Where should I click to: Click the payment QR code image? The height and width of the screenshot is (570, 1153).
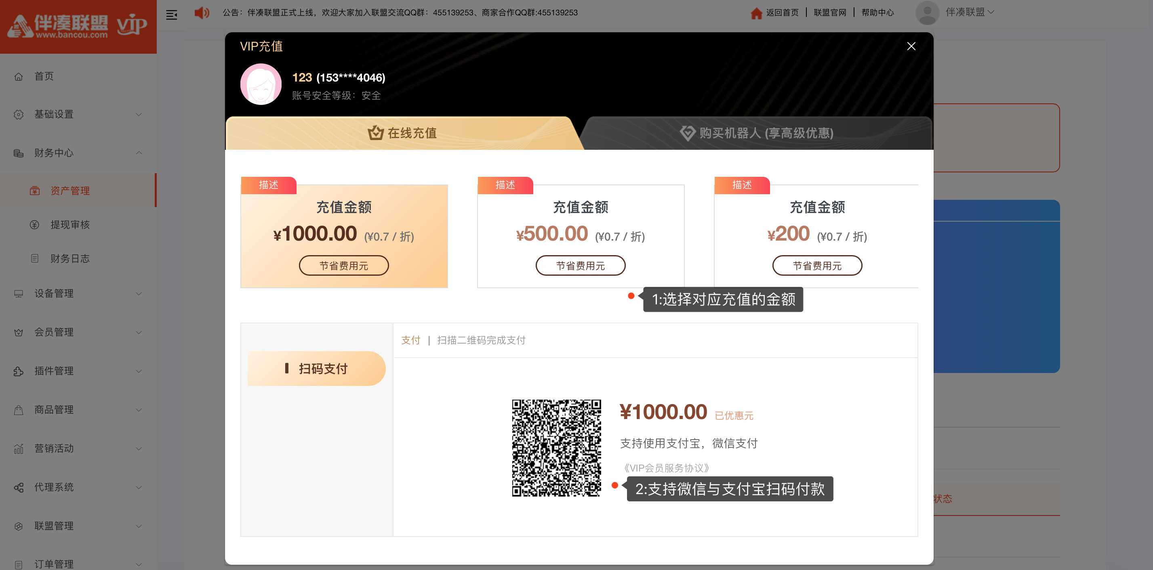pos(556,448)
